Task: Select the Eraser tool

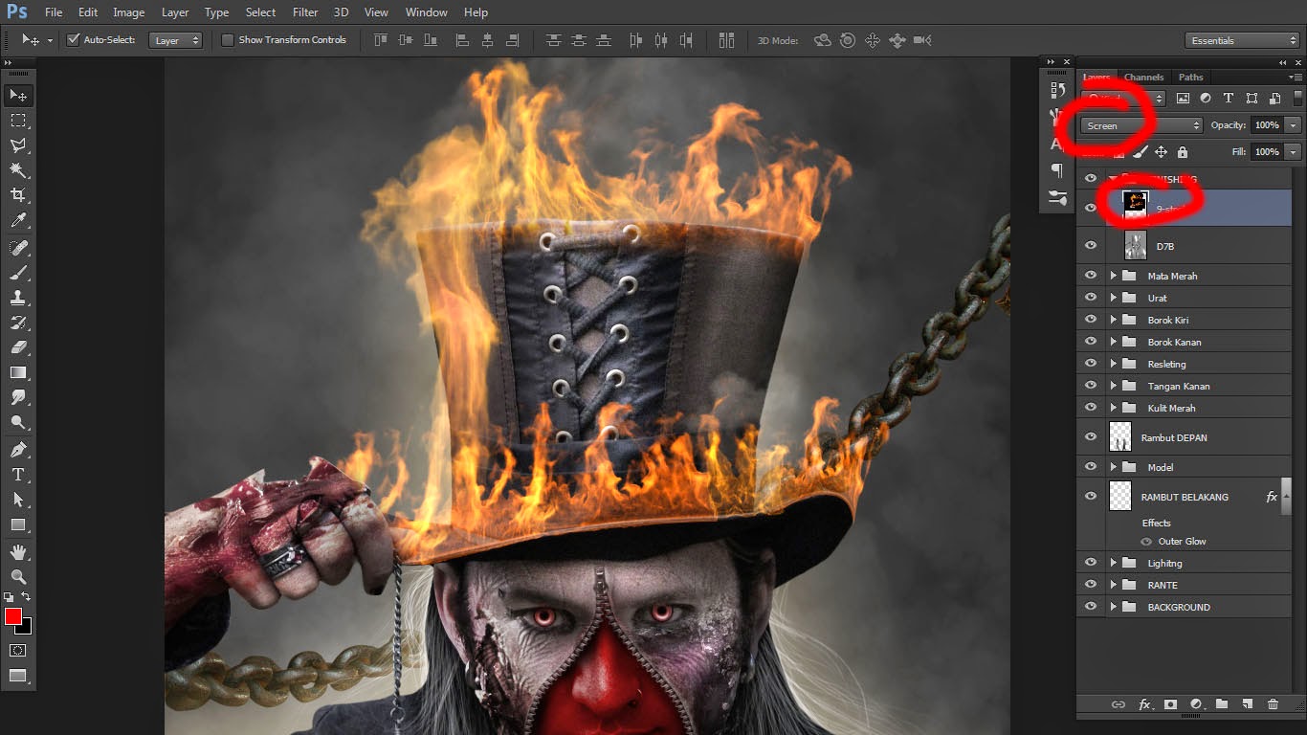Action: pos(18,347)
